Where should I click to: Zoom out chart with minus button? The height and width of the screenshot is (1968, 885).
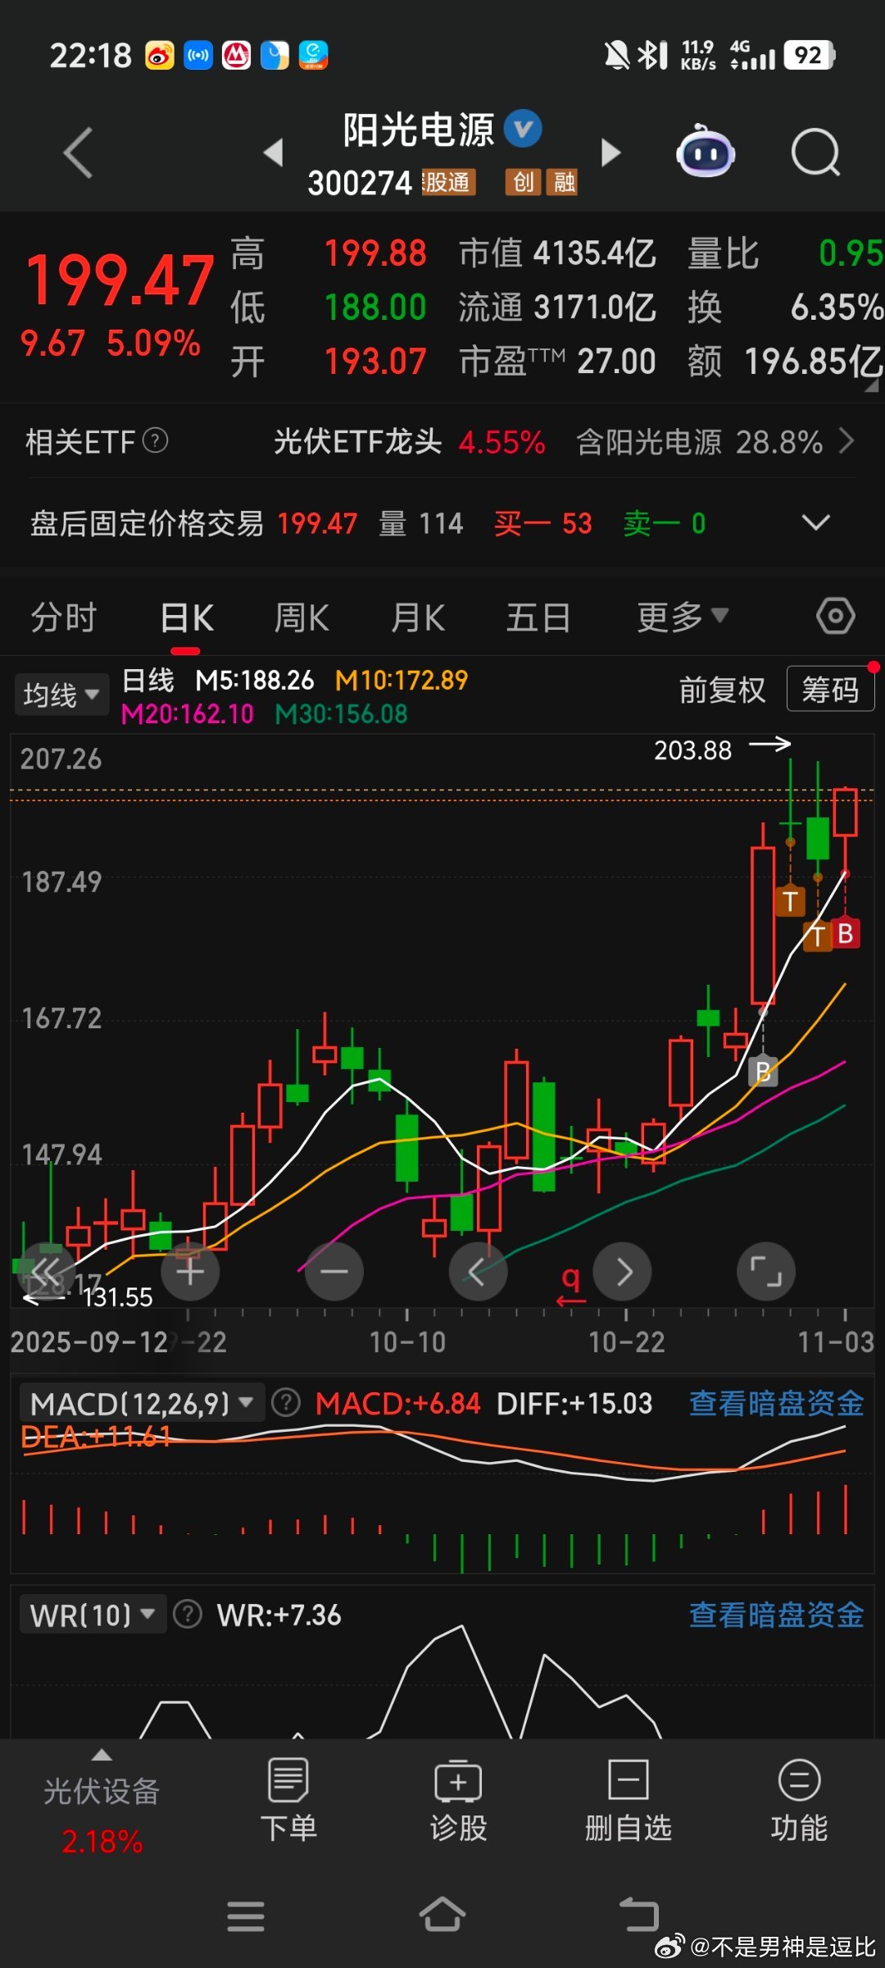coord(334,1272)
